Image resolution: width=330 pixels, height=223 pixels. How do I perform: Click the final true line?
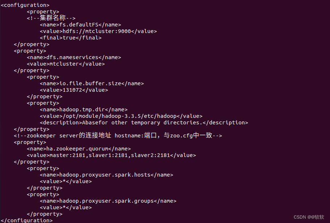click(x=71, y=38)
